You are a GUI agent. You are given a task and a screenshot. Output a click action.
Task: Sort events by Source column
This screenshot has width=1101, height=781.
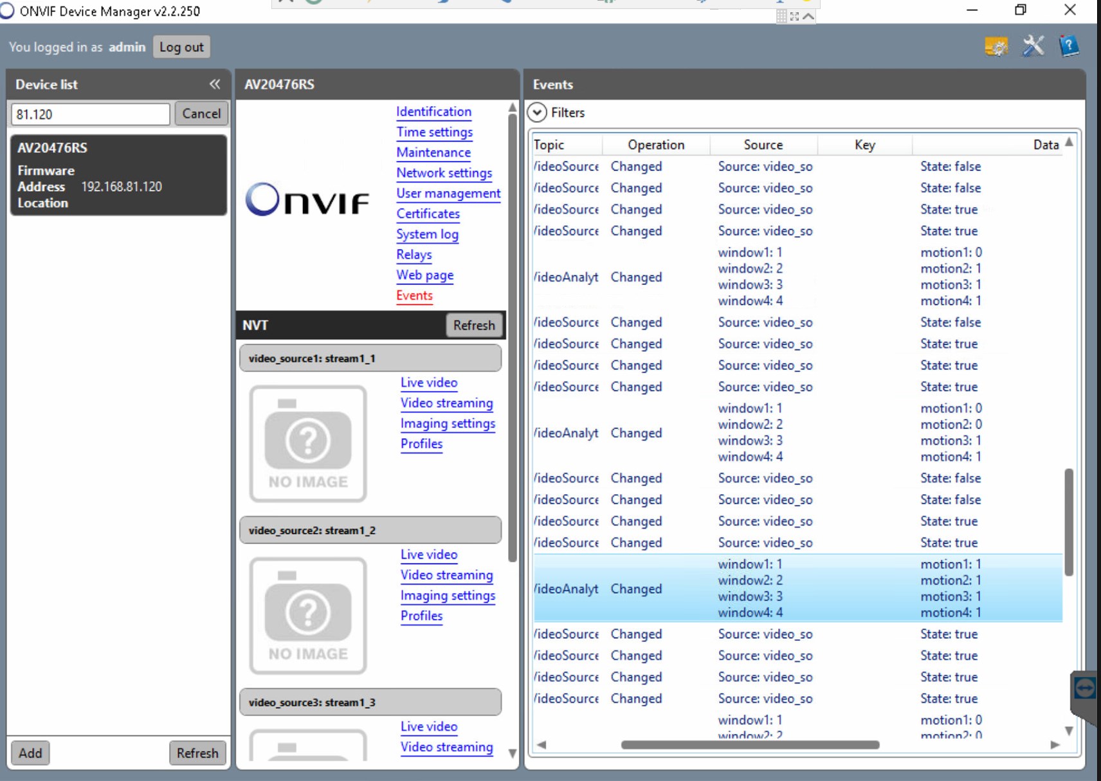[x=763, y=145]
